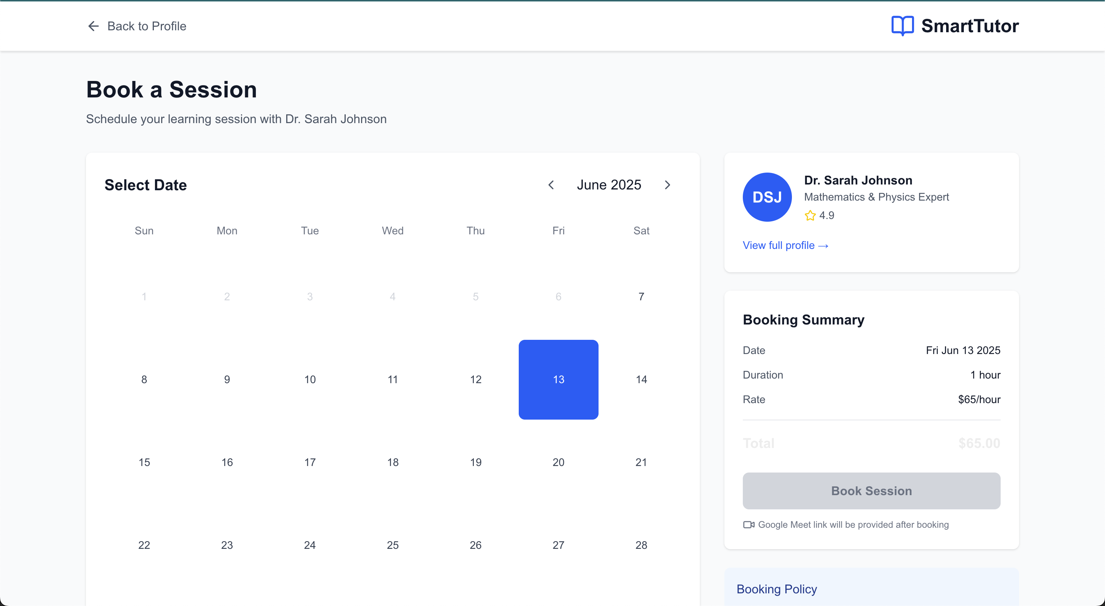Choose Wednesday June 25

393,545
